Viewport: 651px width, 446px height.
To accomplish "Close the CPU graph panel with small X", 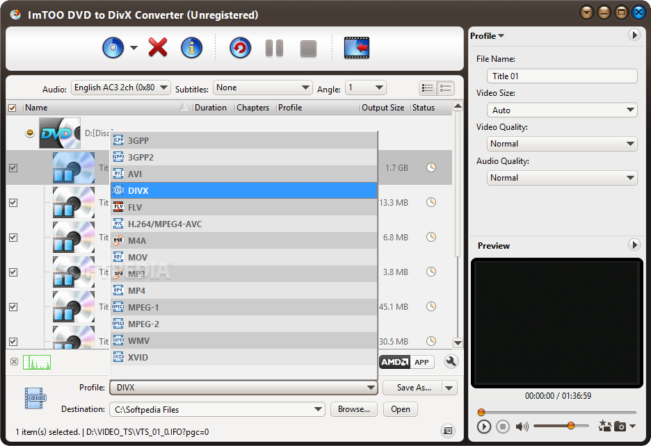I will [14, 362].
